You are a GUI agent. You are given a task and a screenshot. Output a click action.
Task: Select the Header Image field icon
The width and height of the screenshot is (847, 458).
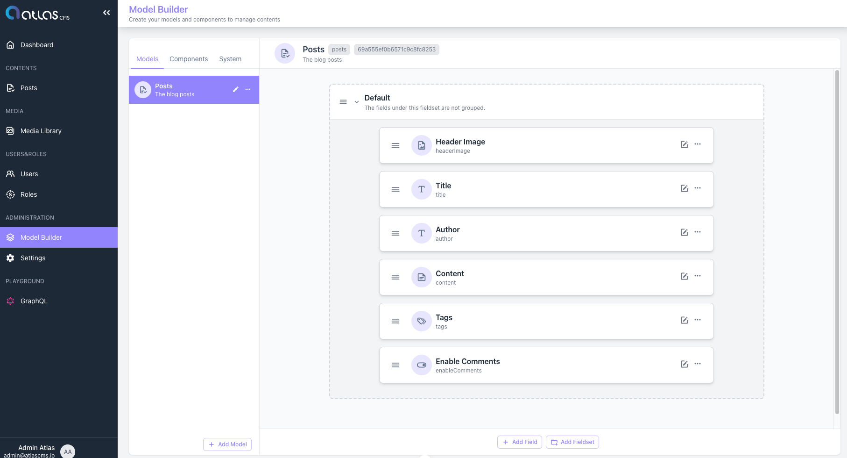(421, 145)
